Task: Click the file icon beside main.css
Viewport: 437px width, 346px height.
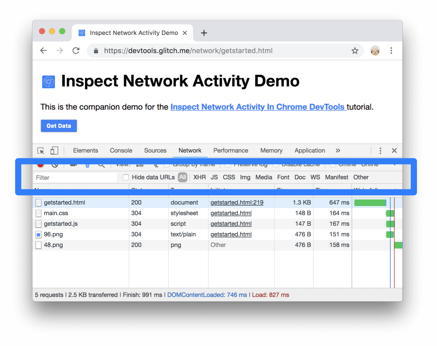Action: (38, 213)
